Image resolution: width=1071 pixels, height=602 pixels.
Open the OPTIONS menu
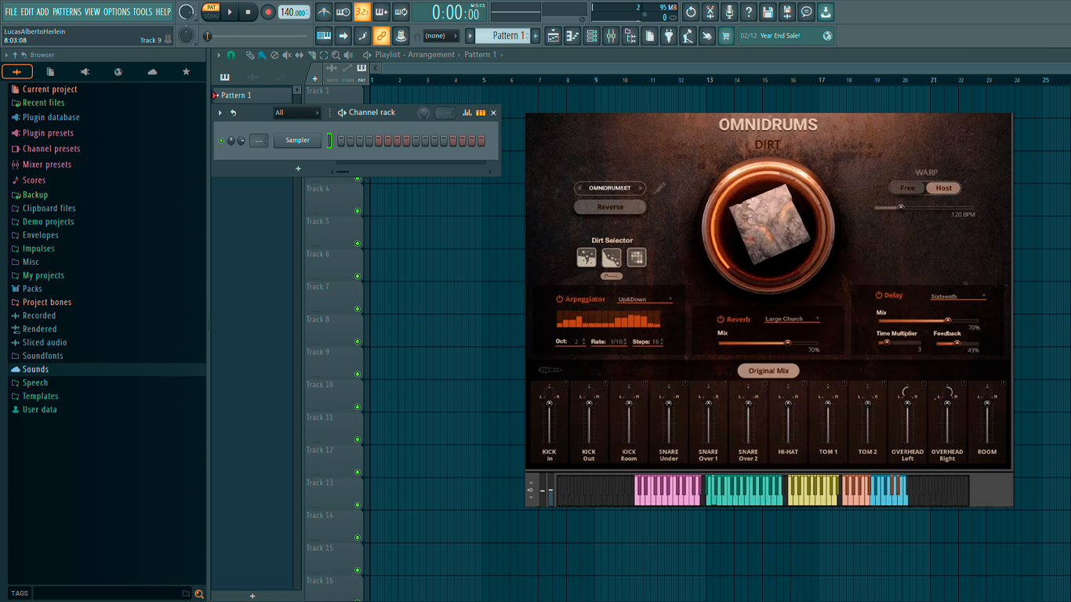pyautogui.click(x=117, y=12)
